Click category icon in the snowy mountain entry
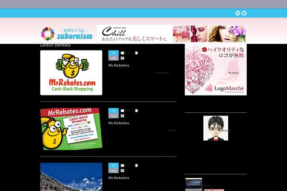Screen dimensions: 287x191 coord(122,171)
